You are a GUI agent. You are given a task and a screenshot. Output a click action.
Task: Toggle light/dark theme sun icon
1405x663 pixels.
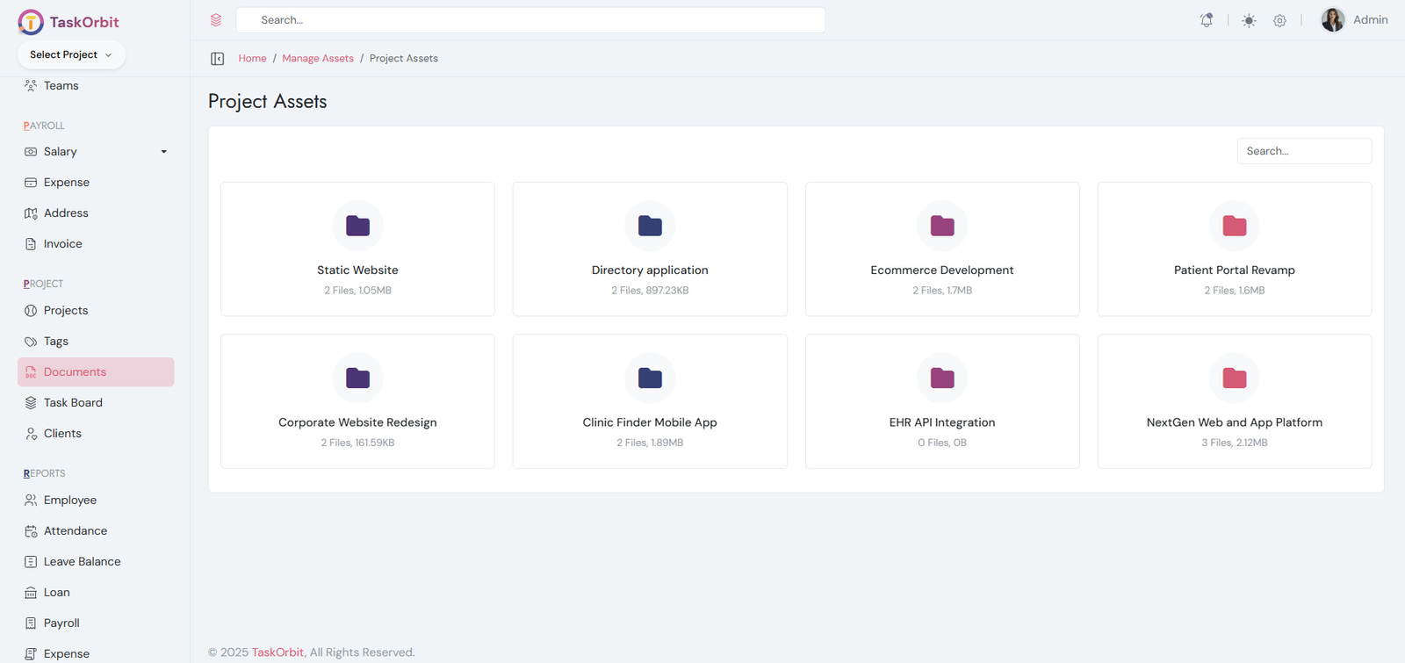pos(1249,20)
